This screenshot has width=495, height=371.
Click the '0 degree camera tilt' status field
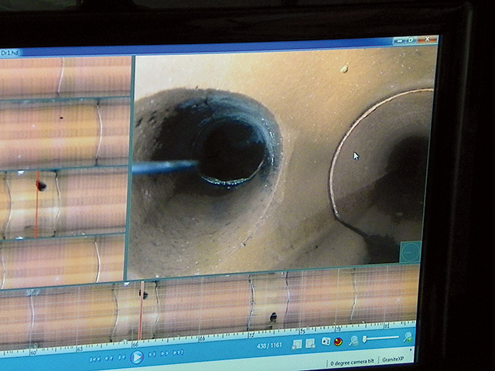[355, 362]
